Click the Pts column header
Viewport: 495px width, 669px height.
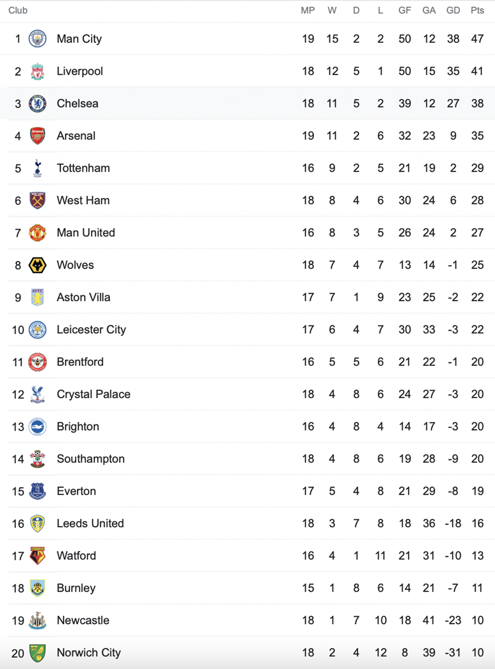[477, 10]
